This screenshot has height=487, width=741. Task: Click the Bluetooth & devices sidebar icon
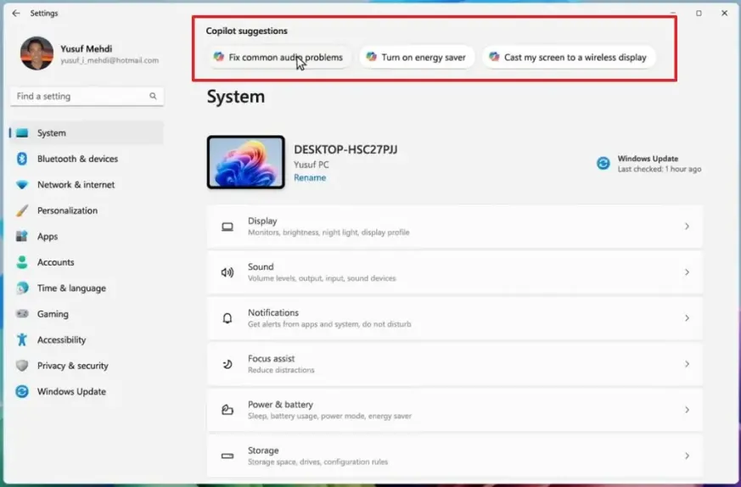click(x=22, y=159)
